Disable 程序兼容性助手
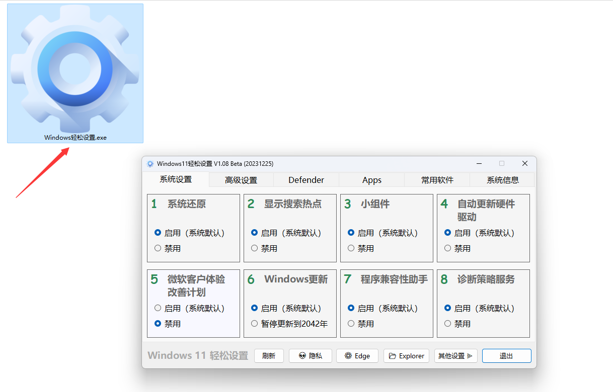 tap(351, 323)
